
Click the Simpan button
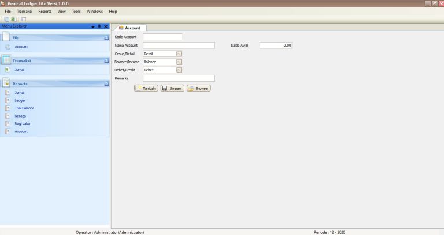172,89
